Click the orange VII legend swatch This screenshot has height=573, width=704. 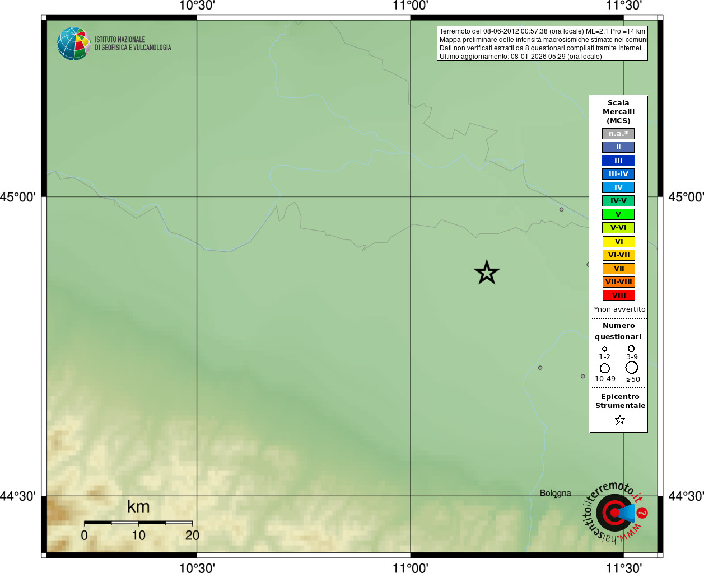[618, 269]
